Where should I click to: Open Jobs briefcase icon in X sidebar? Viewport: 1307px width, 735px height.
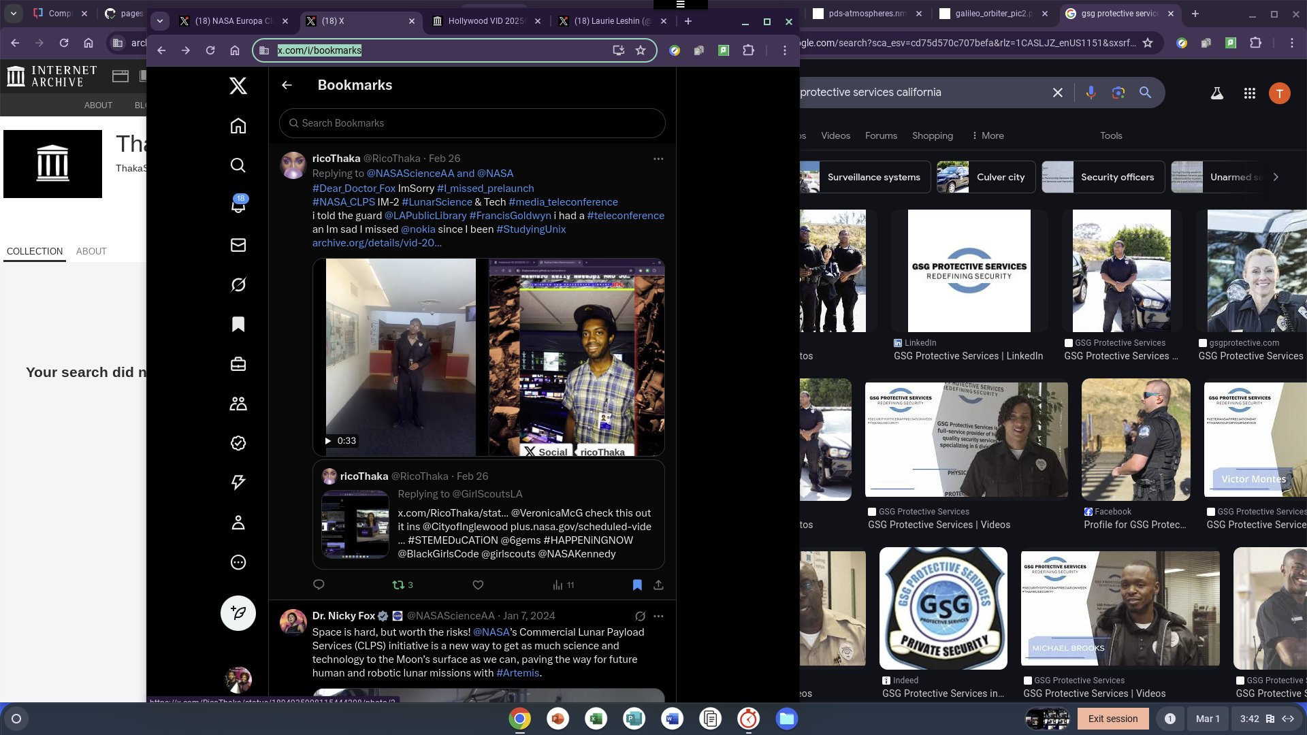click(238, 364)
